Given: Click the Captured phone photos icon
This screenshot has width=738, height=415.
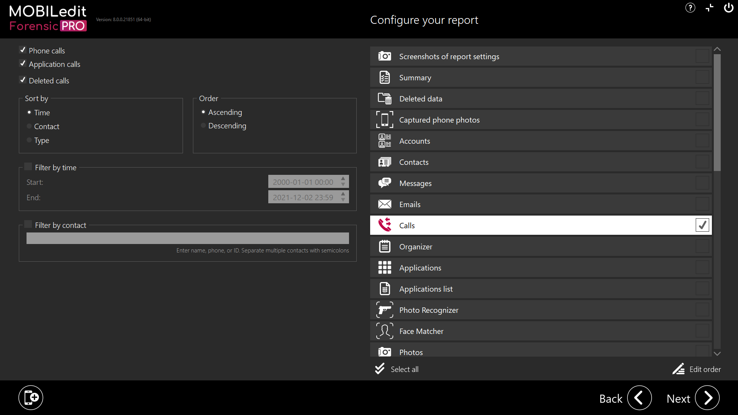Looking at the screenshot, I should pyautogui.click(x=384, y=120).
